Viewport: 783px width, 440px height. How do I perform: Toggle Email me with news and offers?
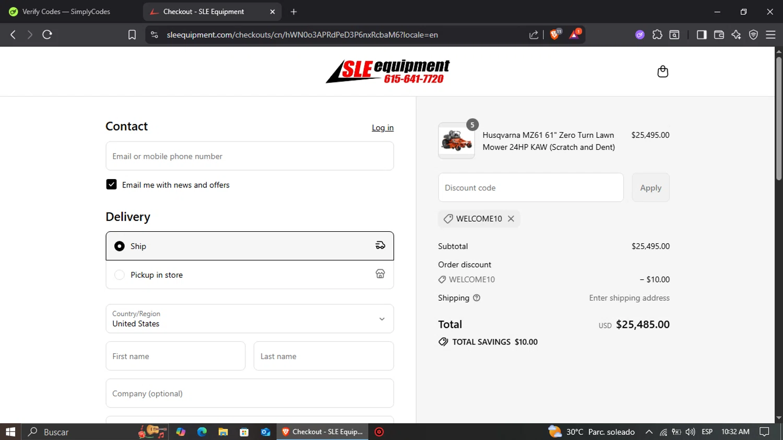pyautogui.click(x=111, y=184)
